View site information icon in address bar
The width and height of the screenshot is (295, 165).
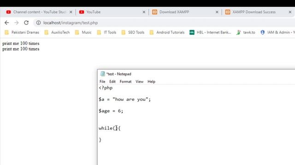tap(38, 23)
